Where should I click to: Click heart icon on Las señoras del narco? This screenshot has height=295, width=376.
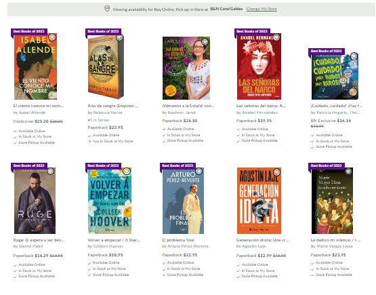pyautogui.click(x=276, y=37)
